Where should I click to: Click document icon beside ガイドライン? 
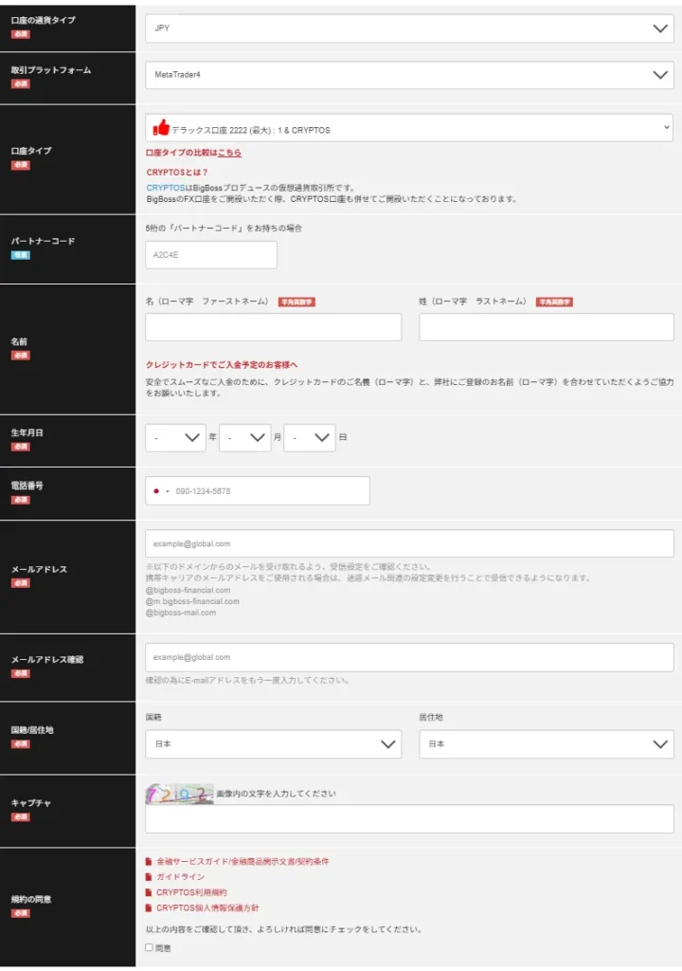pos(149,877)
